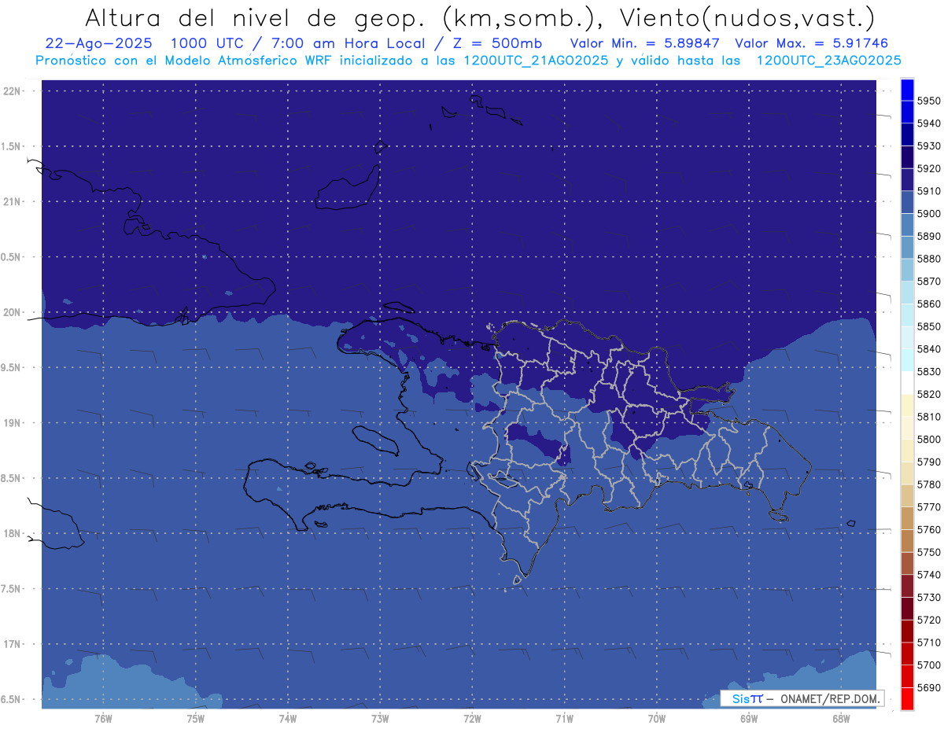
Task: Click the color bar label 5940
Action: pyautogui.click(x=928, y=123)
